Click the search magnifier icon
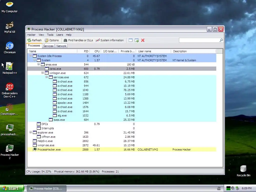 [x=221, y=40]
